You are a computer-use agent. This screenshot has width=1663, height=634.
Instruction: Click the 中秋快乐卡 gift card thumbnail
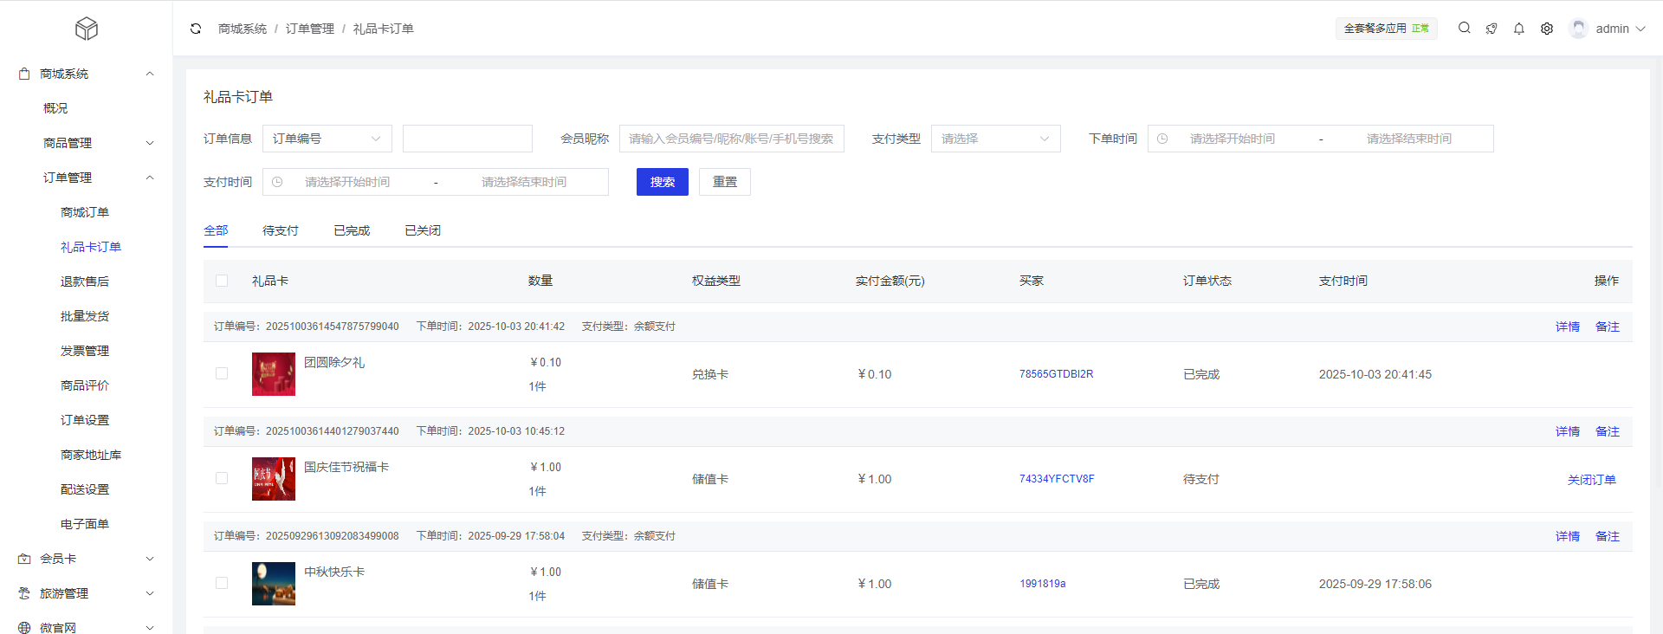(274, 583)
